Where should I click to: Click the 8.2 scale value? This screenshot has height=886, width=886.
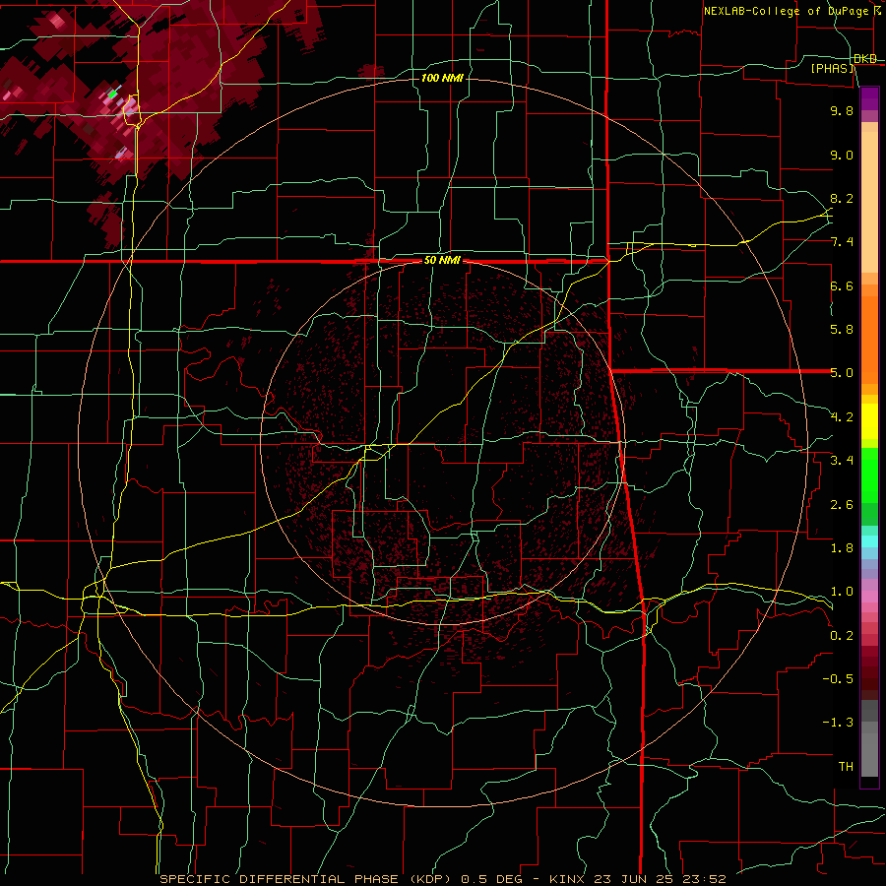click(842, 198)
